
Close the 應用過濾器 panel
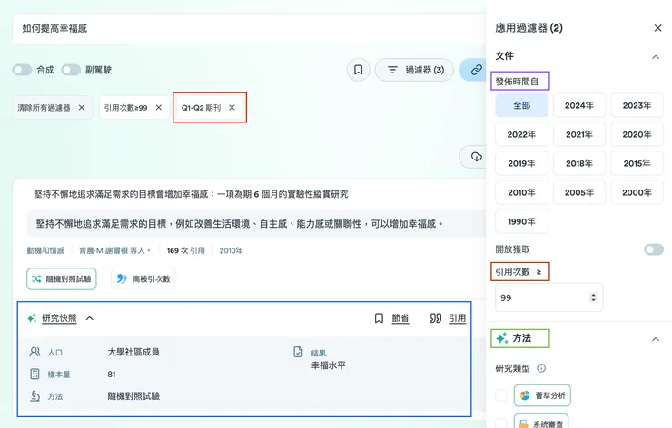tap(657, 28)
